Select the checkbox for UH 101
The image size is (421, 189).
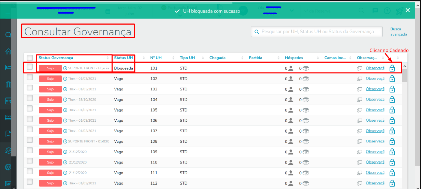(x=30, y=67)
